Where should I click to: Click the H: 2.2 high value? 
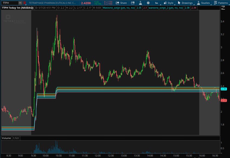(69, 8)
